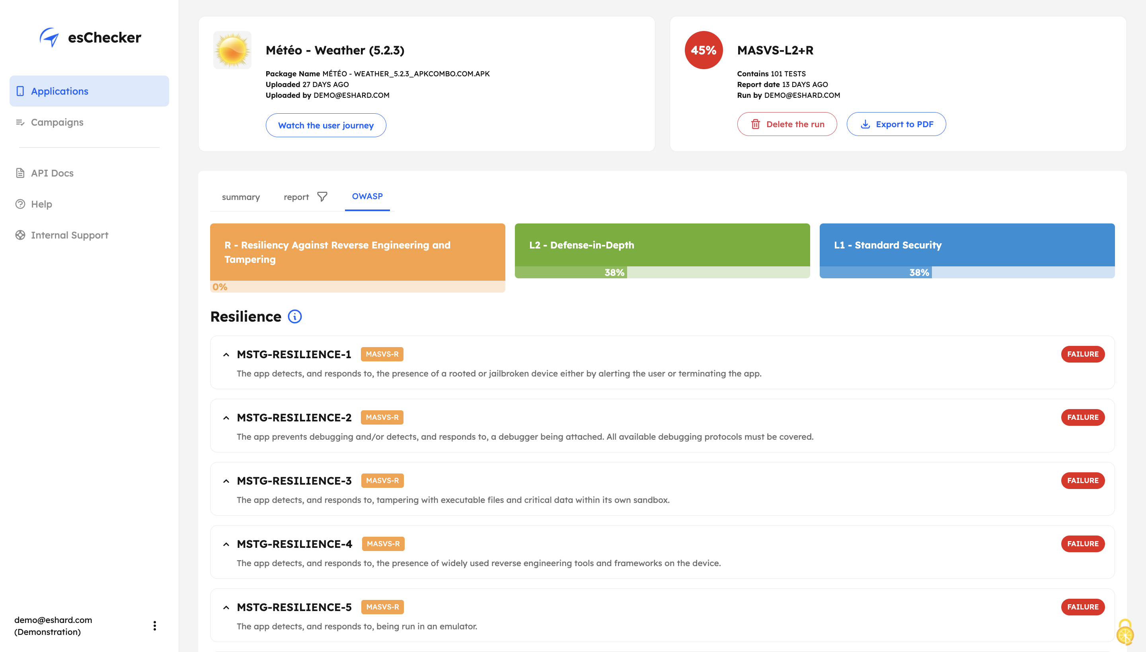
Task: Open Campaigns in the sidebar
Action: pos(57,122)
